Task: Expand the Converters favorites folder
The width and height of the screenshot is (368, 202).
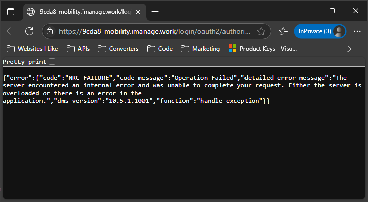Action: pos(118,49)
